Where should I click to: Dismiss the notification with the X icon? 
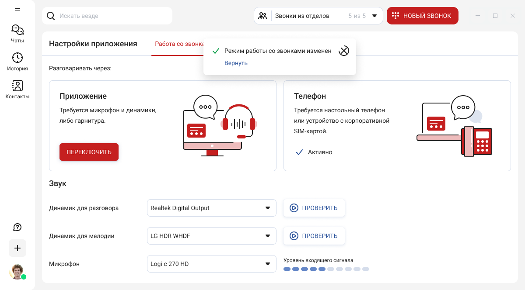pos(344,51)
